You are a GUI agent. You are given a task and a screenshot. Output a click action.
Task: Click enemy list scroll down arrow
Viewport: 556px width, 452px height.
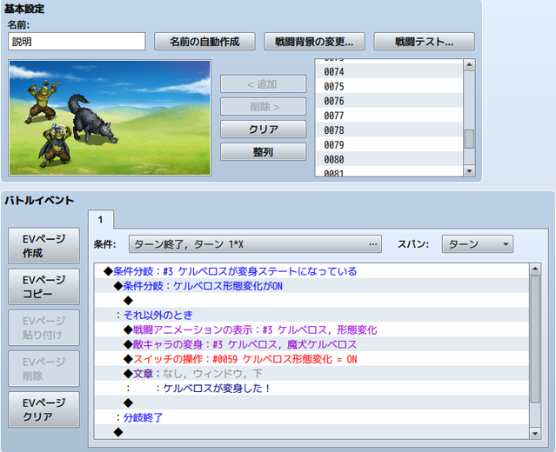469,170
